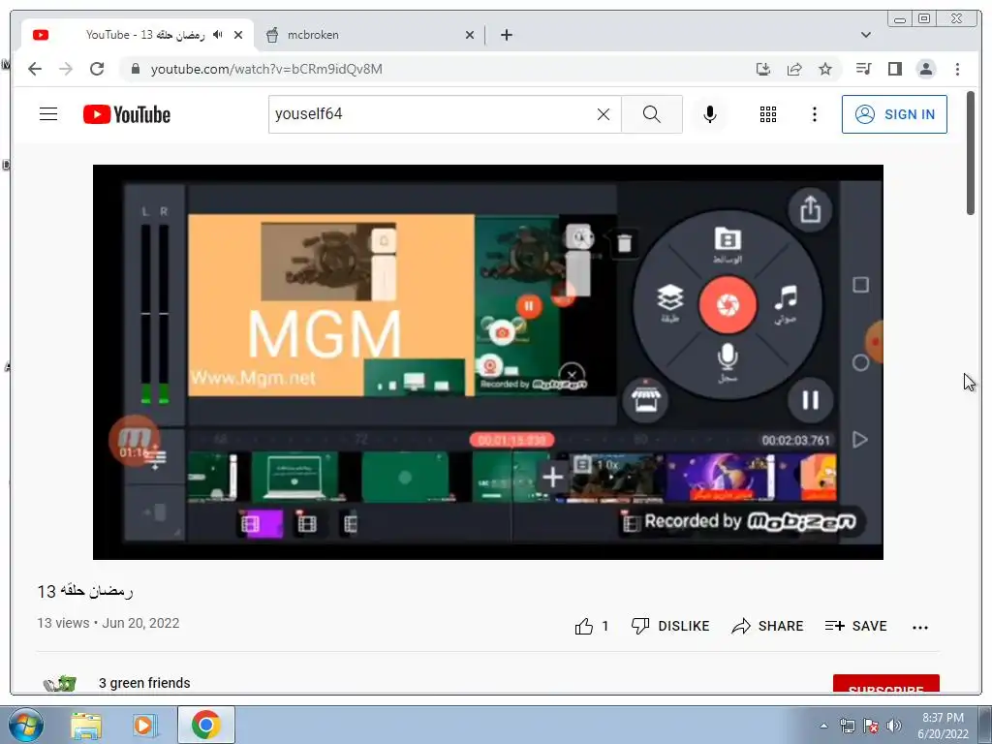Click the address bar URL
992x744 pixels.
pyautogui.click(x=266, y=69)
